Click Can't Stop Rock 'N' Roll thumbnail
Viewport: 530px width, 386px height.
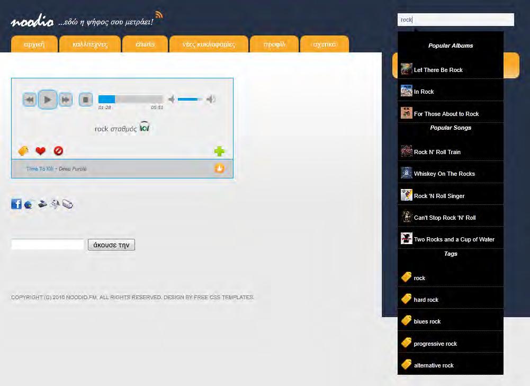tap(406, 217)
